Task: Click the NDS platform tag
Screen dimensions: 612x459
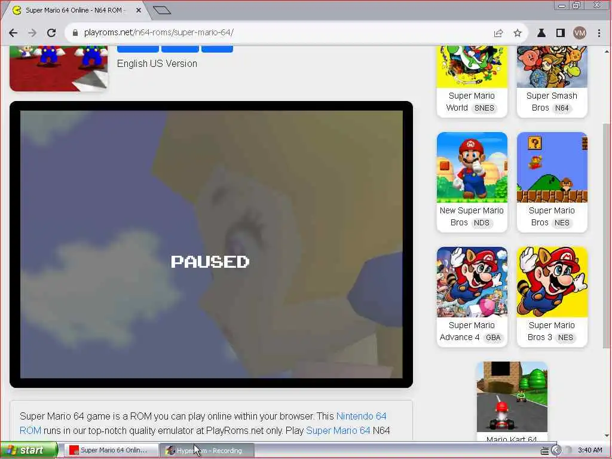Action: pos(481,223)
